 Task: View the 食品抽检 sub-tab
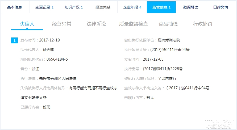point(168,24)
